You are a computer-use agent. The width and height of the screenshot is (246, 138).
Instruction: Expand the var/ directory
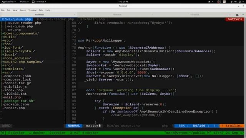click(x=7, y=72)
